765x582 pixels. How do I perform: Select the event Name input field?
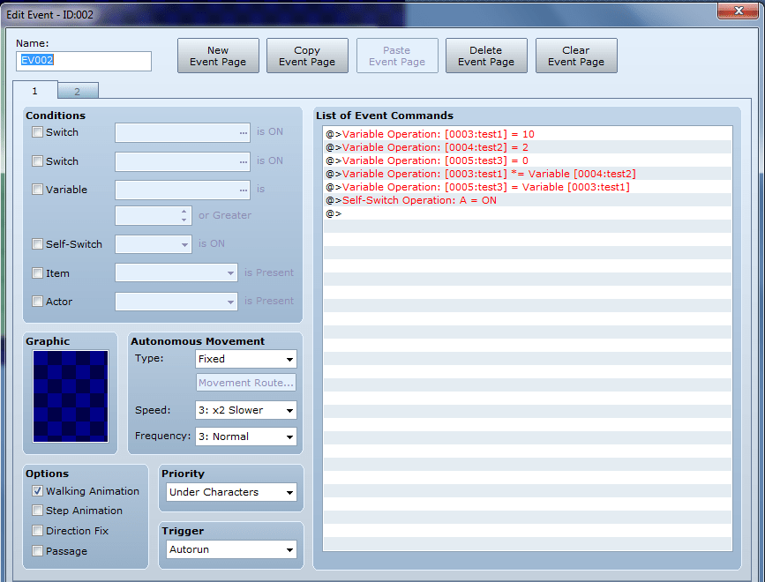click(x=84, y=61)
